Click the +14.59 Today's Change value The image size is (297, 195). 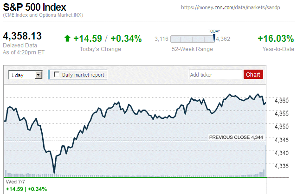pos(88,39)
